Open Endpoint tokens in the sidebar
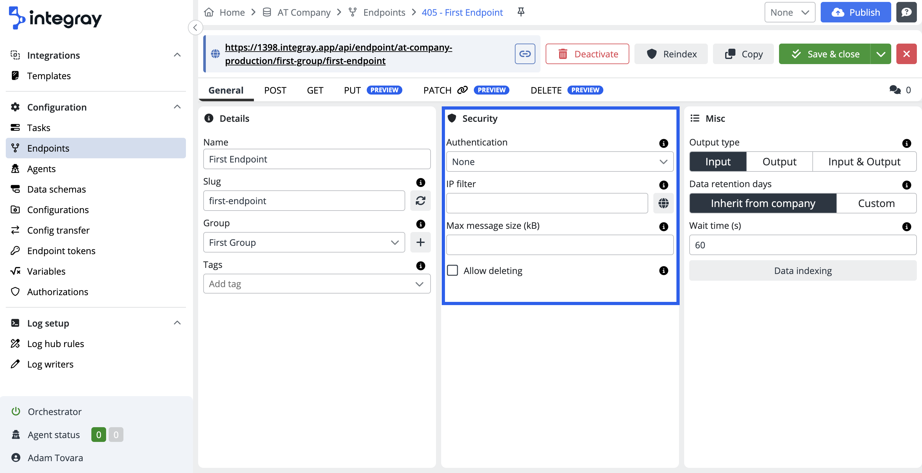Viewport: 922px width, 473px height. click(x=61, y=251)
